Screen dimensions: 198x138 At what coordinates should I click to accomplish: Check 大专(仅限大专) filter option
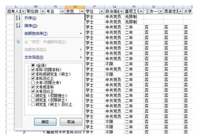(33, 82)
